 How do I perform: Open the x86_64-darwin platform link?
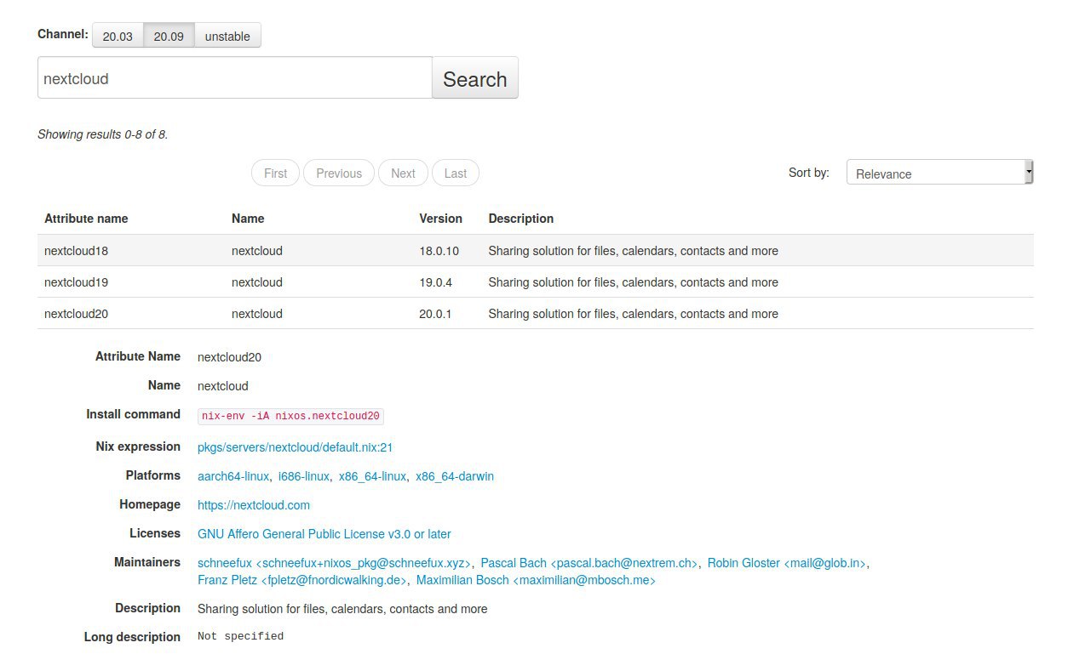click(x=455, y=476)
